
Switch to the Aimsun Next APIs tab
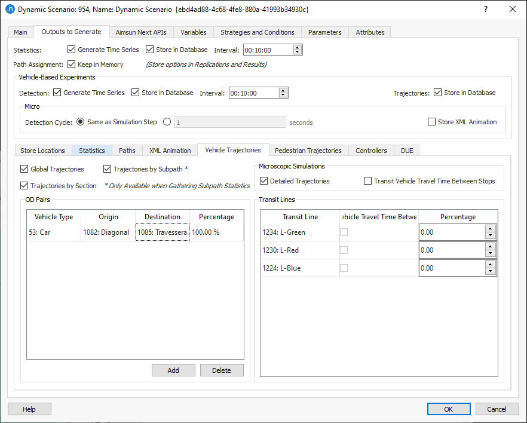tap(141, 32)
